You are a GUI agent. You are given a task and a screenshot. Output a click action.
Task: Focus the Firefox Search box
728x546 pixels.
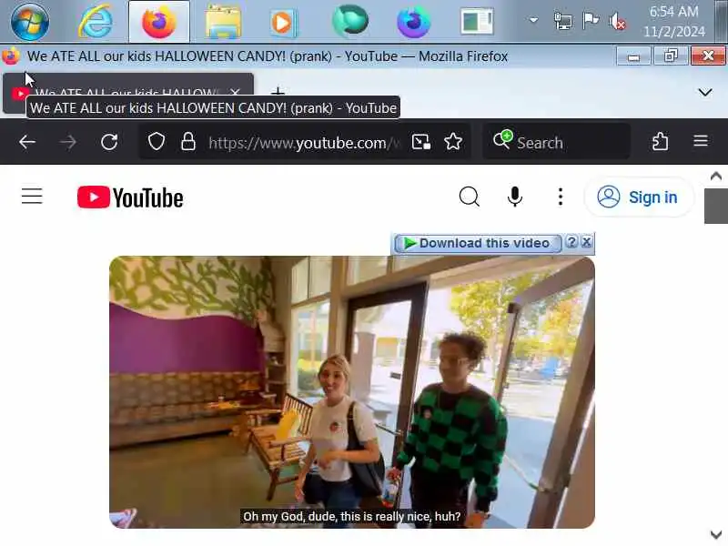click(556, 142)
